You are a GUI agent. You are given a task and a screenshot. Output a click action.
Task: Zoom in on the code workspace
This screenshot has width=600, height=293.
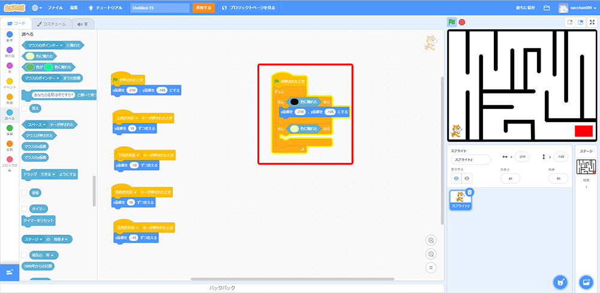click(x=431, y=240)
